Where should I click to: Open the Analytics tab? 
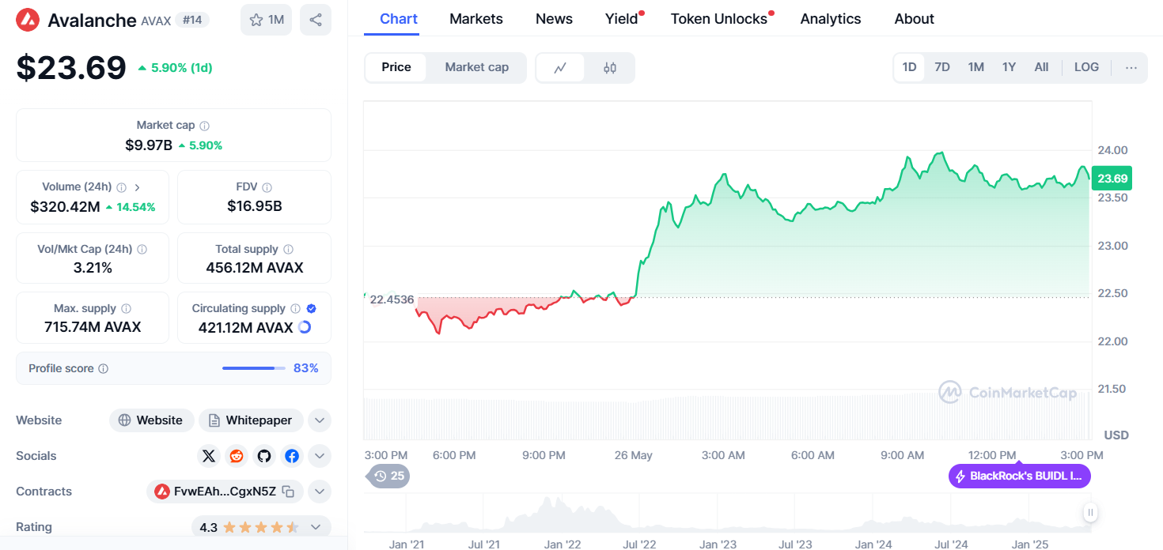pos(831,19)
